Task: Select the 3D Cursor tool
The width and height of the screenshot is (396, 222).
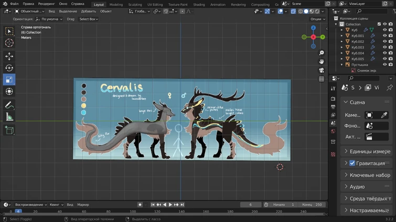Action: 9,43
